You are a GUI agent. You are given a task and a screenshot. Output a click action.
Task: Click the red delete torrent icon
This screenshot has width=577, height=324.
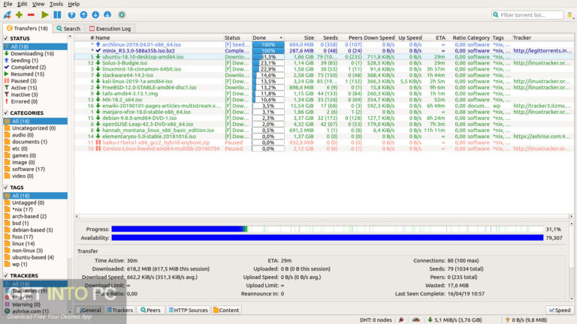click(x=31, y=14)
